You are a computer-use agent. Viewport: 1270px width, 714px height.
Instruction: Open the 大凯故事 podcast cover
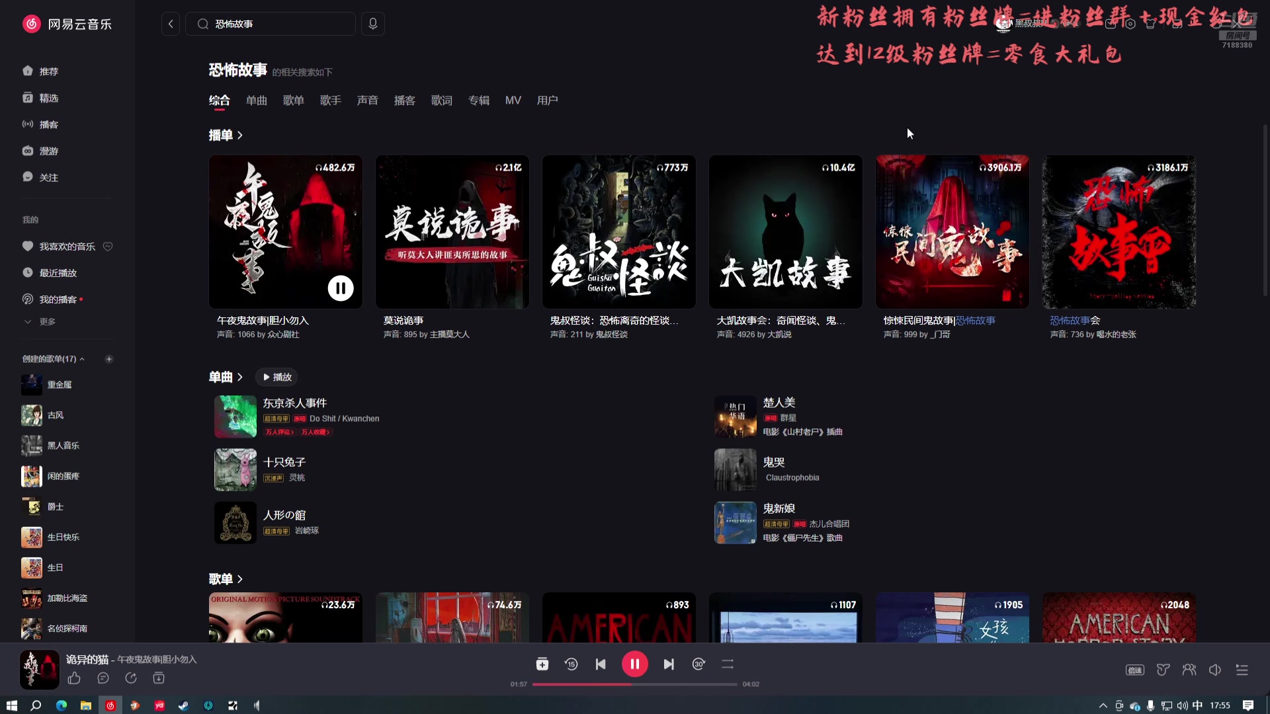click(x=786, y=232)
